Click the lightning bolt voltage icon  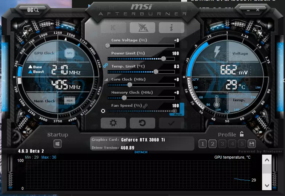click(217, 52)
